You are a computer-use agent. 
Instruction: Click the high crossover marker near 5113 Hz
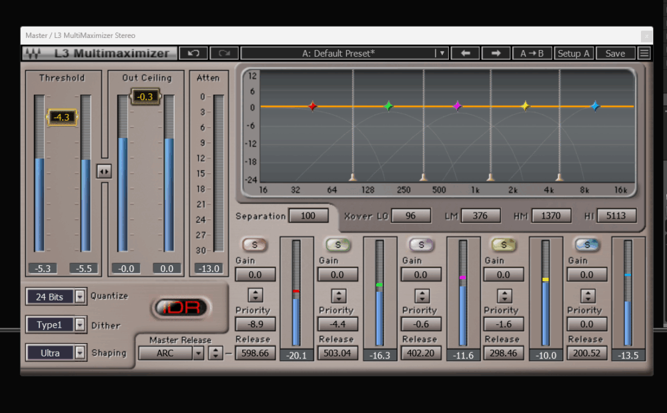(560, 177)
